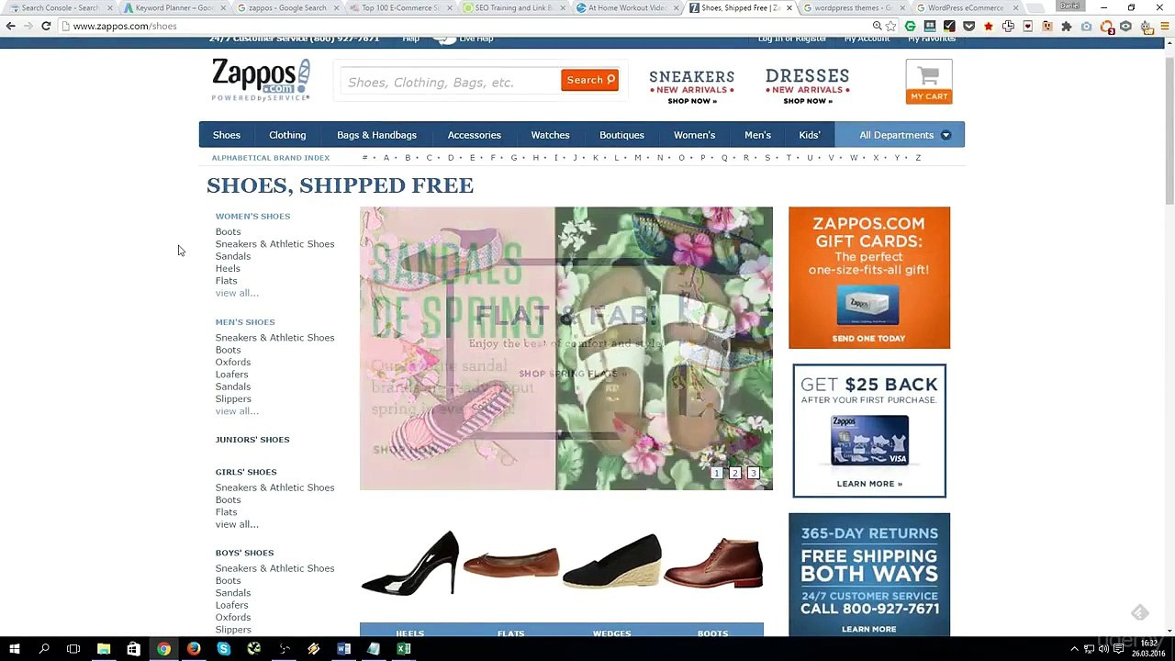Viewport: 1175px width, 661px height.
Task: Click Learn More on the $25 back offer
Action: (869, 484)
